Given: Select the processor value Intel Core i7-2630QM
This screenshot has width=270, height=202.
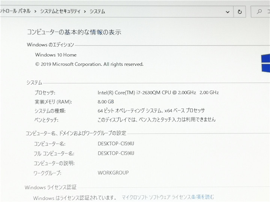Looking at the screenshot, I should point(158,93).
